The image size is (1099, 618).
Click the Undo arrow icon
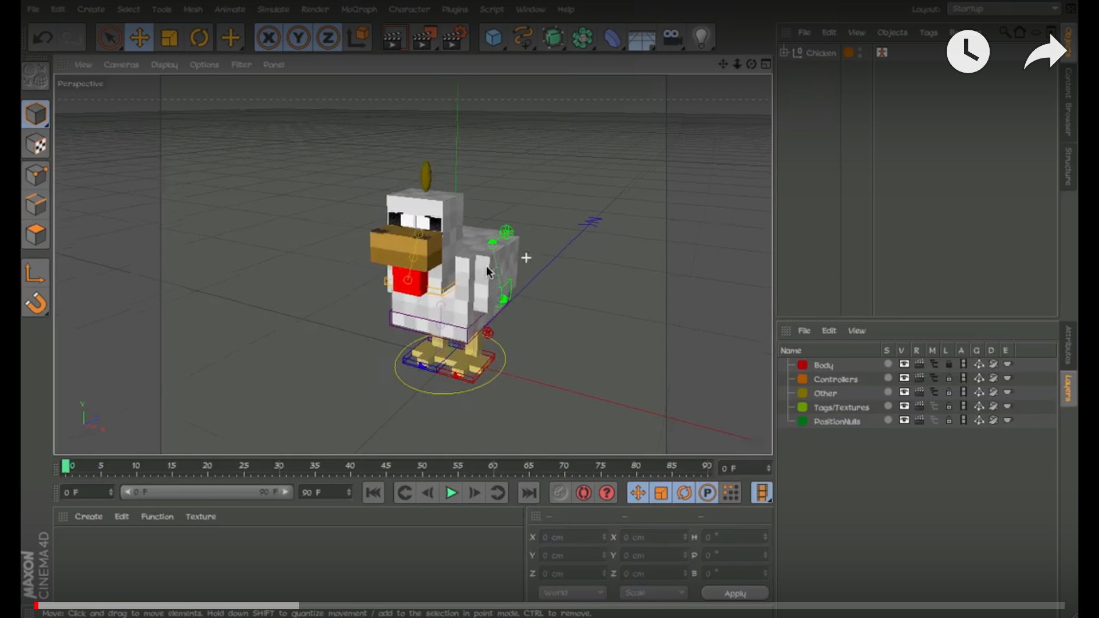tap(42, 38)
